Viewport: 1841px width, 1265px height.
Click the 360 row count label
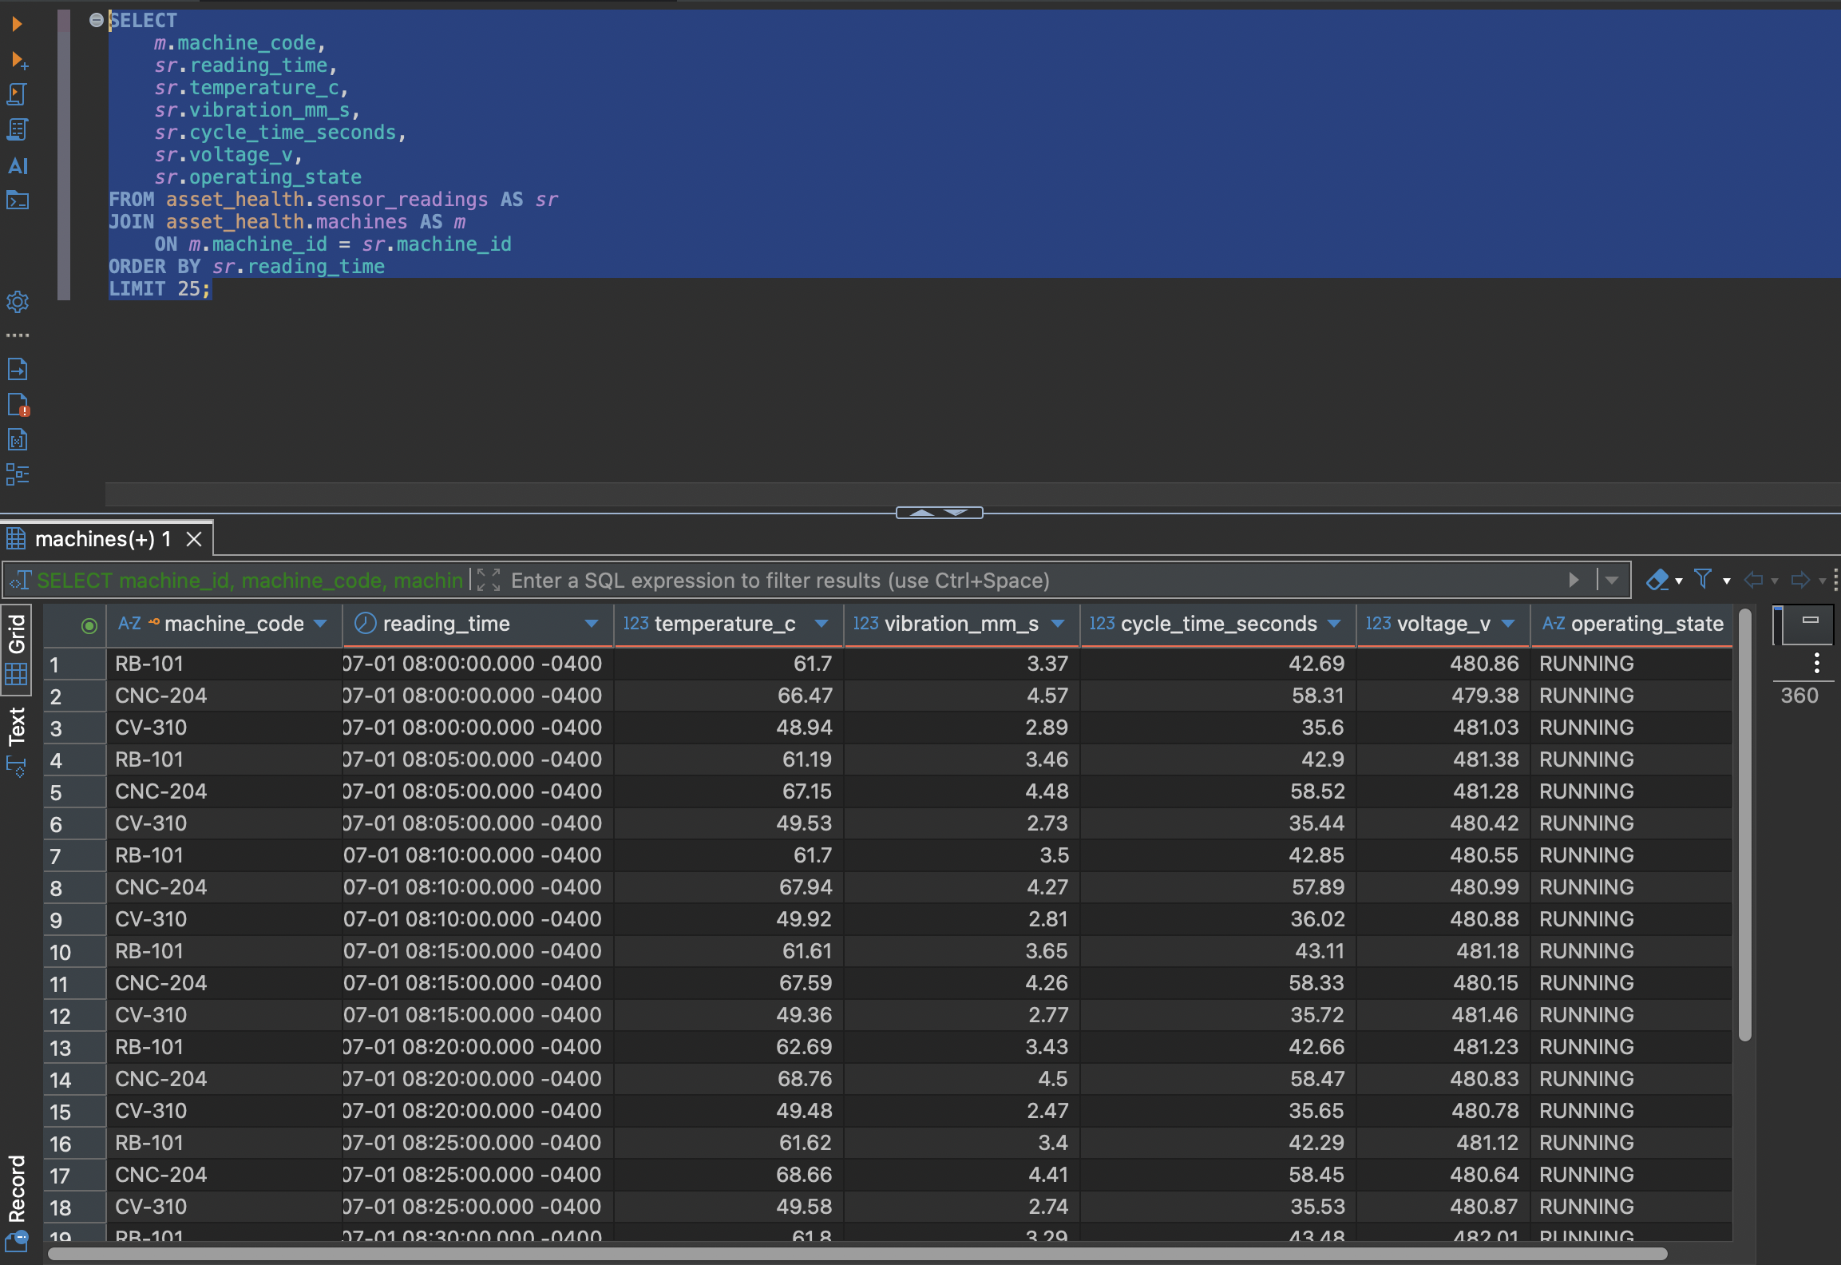pos(1799,696)
